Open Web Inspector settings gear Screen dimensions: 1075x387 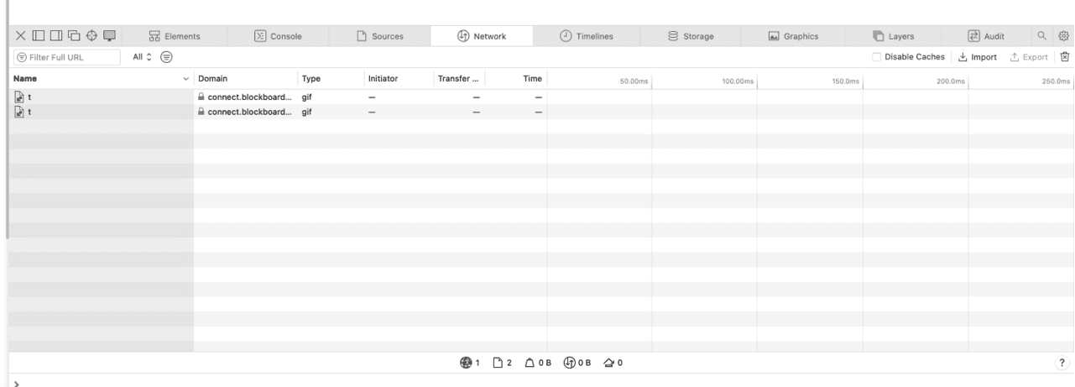[1062, 36]
